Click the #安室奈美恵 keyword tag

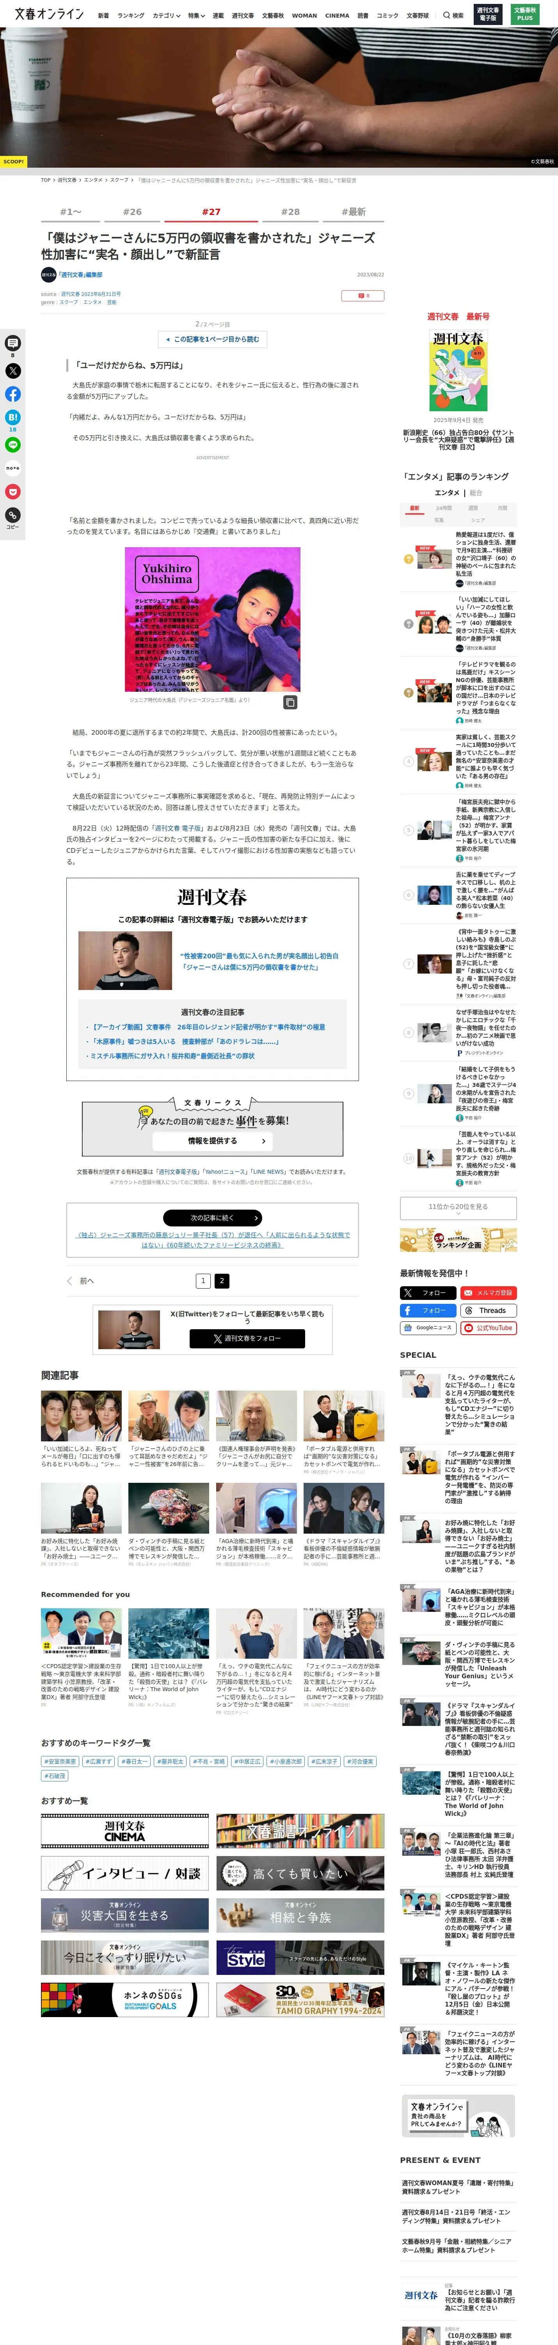[x=60, y=1761]
